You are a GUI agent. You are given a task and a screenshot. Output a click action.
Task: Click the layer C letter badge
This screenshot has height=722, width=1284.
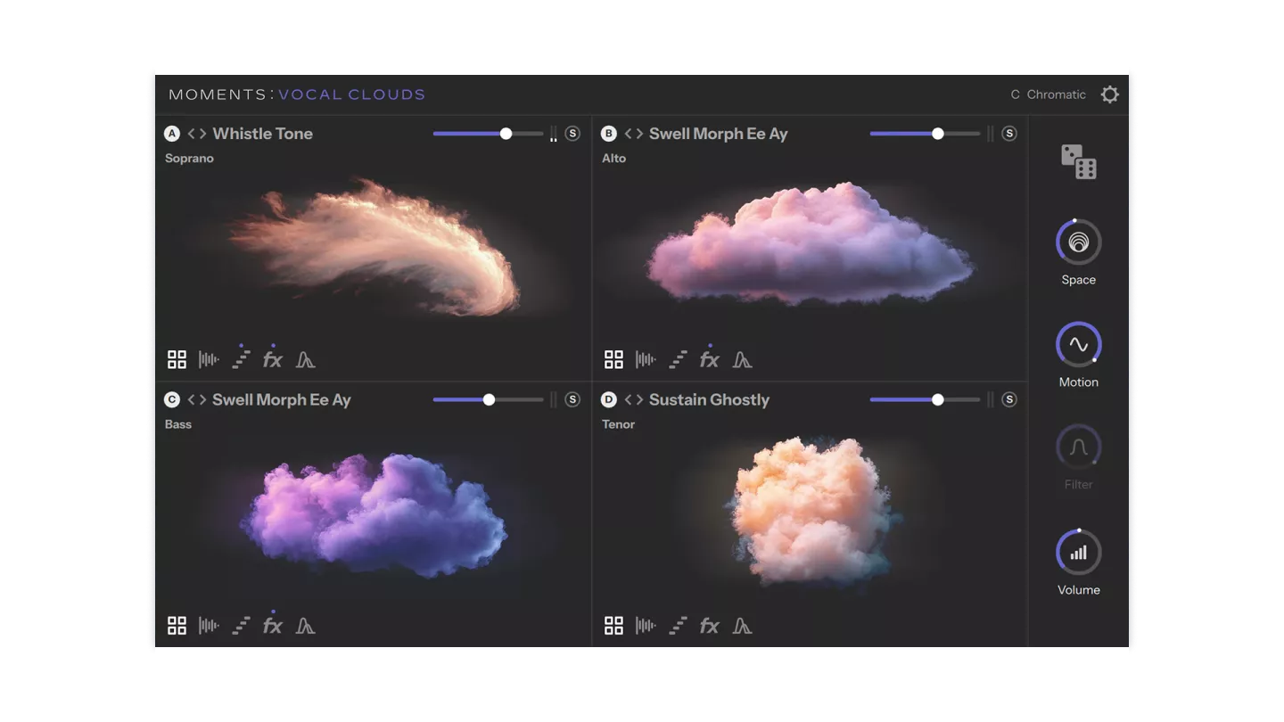click(x=172, y=400)
